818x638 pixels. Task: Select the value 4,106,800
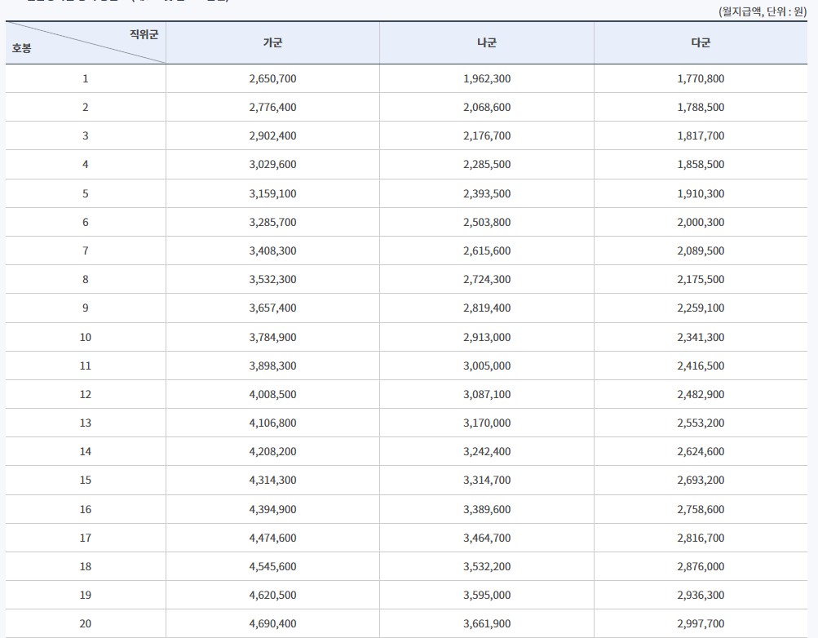pos(273,423)
